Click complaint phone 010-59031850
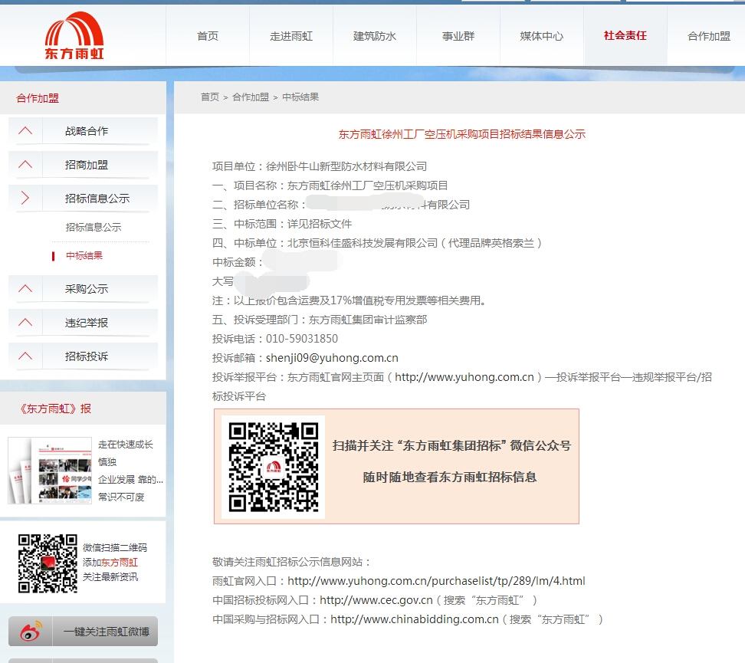Screen dimensions: 745x663 (302, 339)
